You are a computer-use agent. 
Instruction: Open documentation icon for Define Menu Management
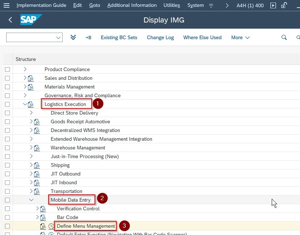point(43,226)
